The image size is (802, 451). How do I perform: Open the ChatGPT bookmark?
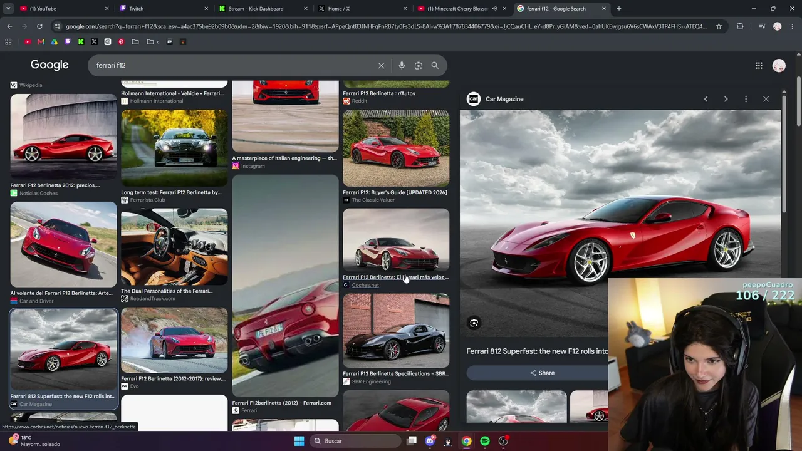(x=108, y=42)
